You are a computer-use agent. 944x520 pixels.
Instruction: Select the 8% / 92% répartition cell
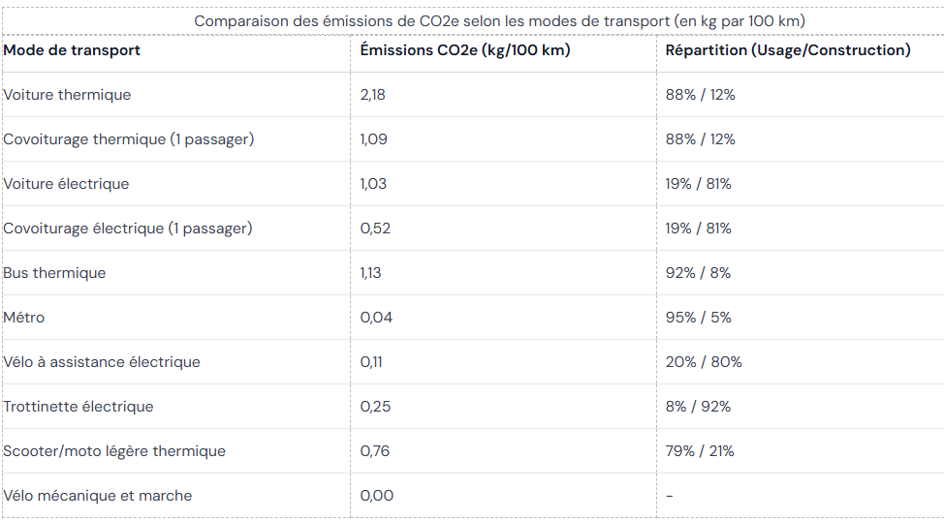[x=698, y=407]
